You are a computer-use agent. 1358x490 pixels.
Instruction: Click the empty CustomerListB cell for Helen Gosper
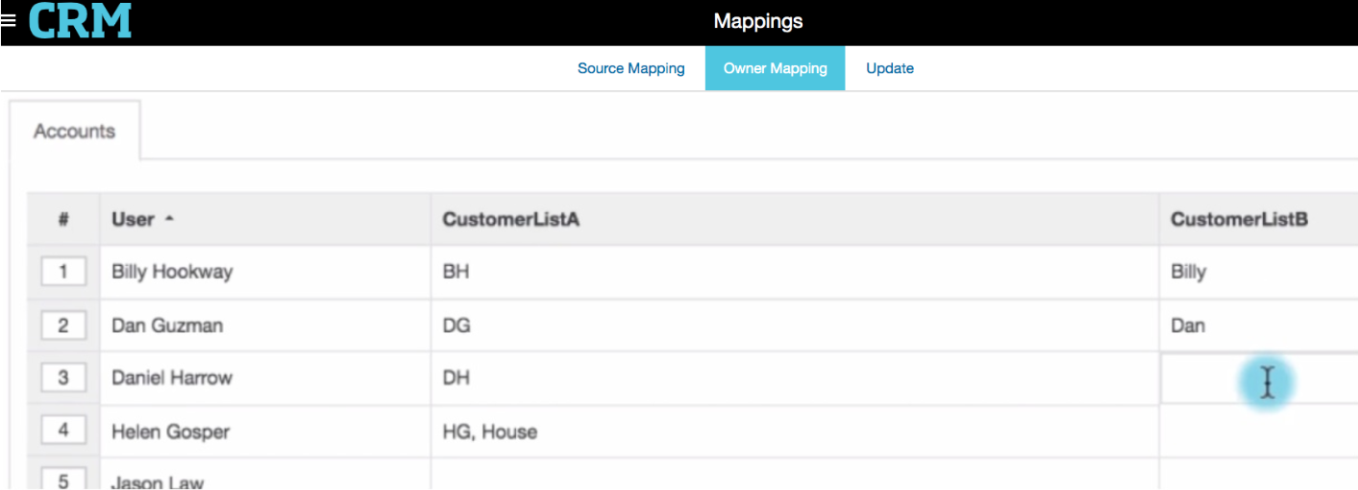(1257, 431)
